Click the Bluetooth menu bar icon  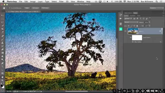[x=112, y=2]
